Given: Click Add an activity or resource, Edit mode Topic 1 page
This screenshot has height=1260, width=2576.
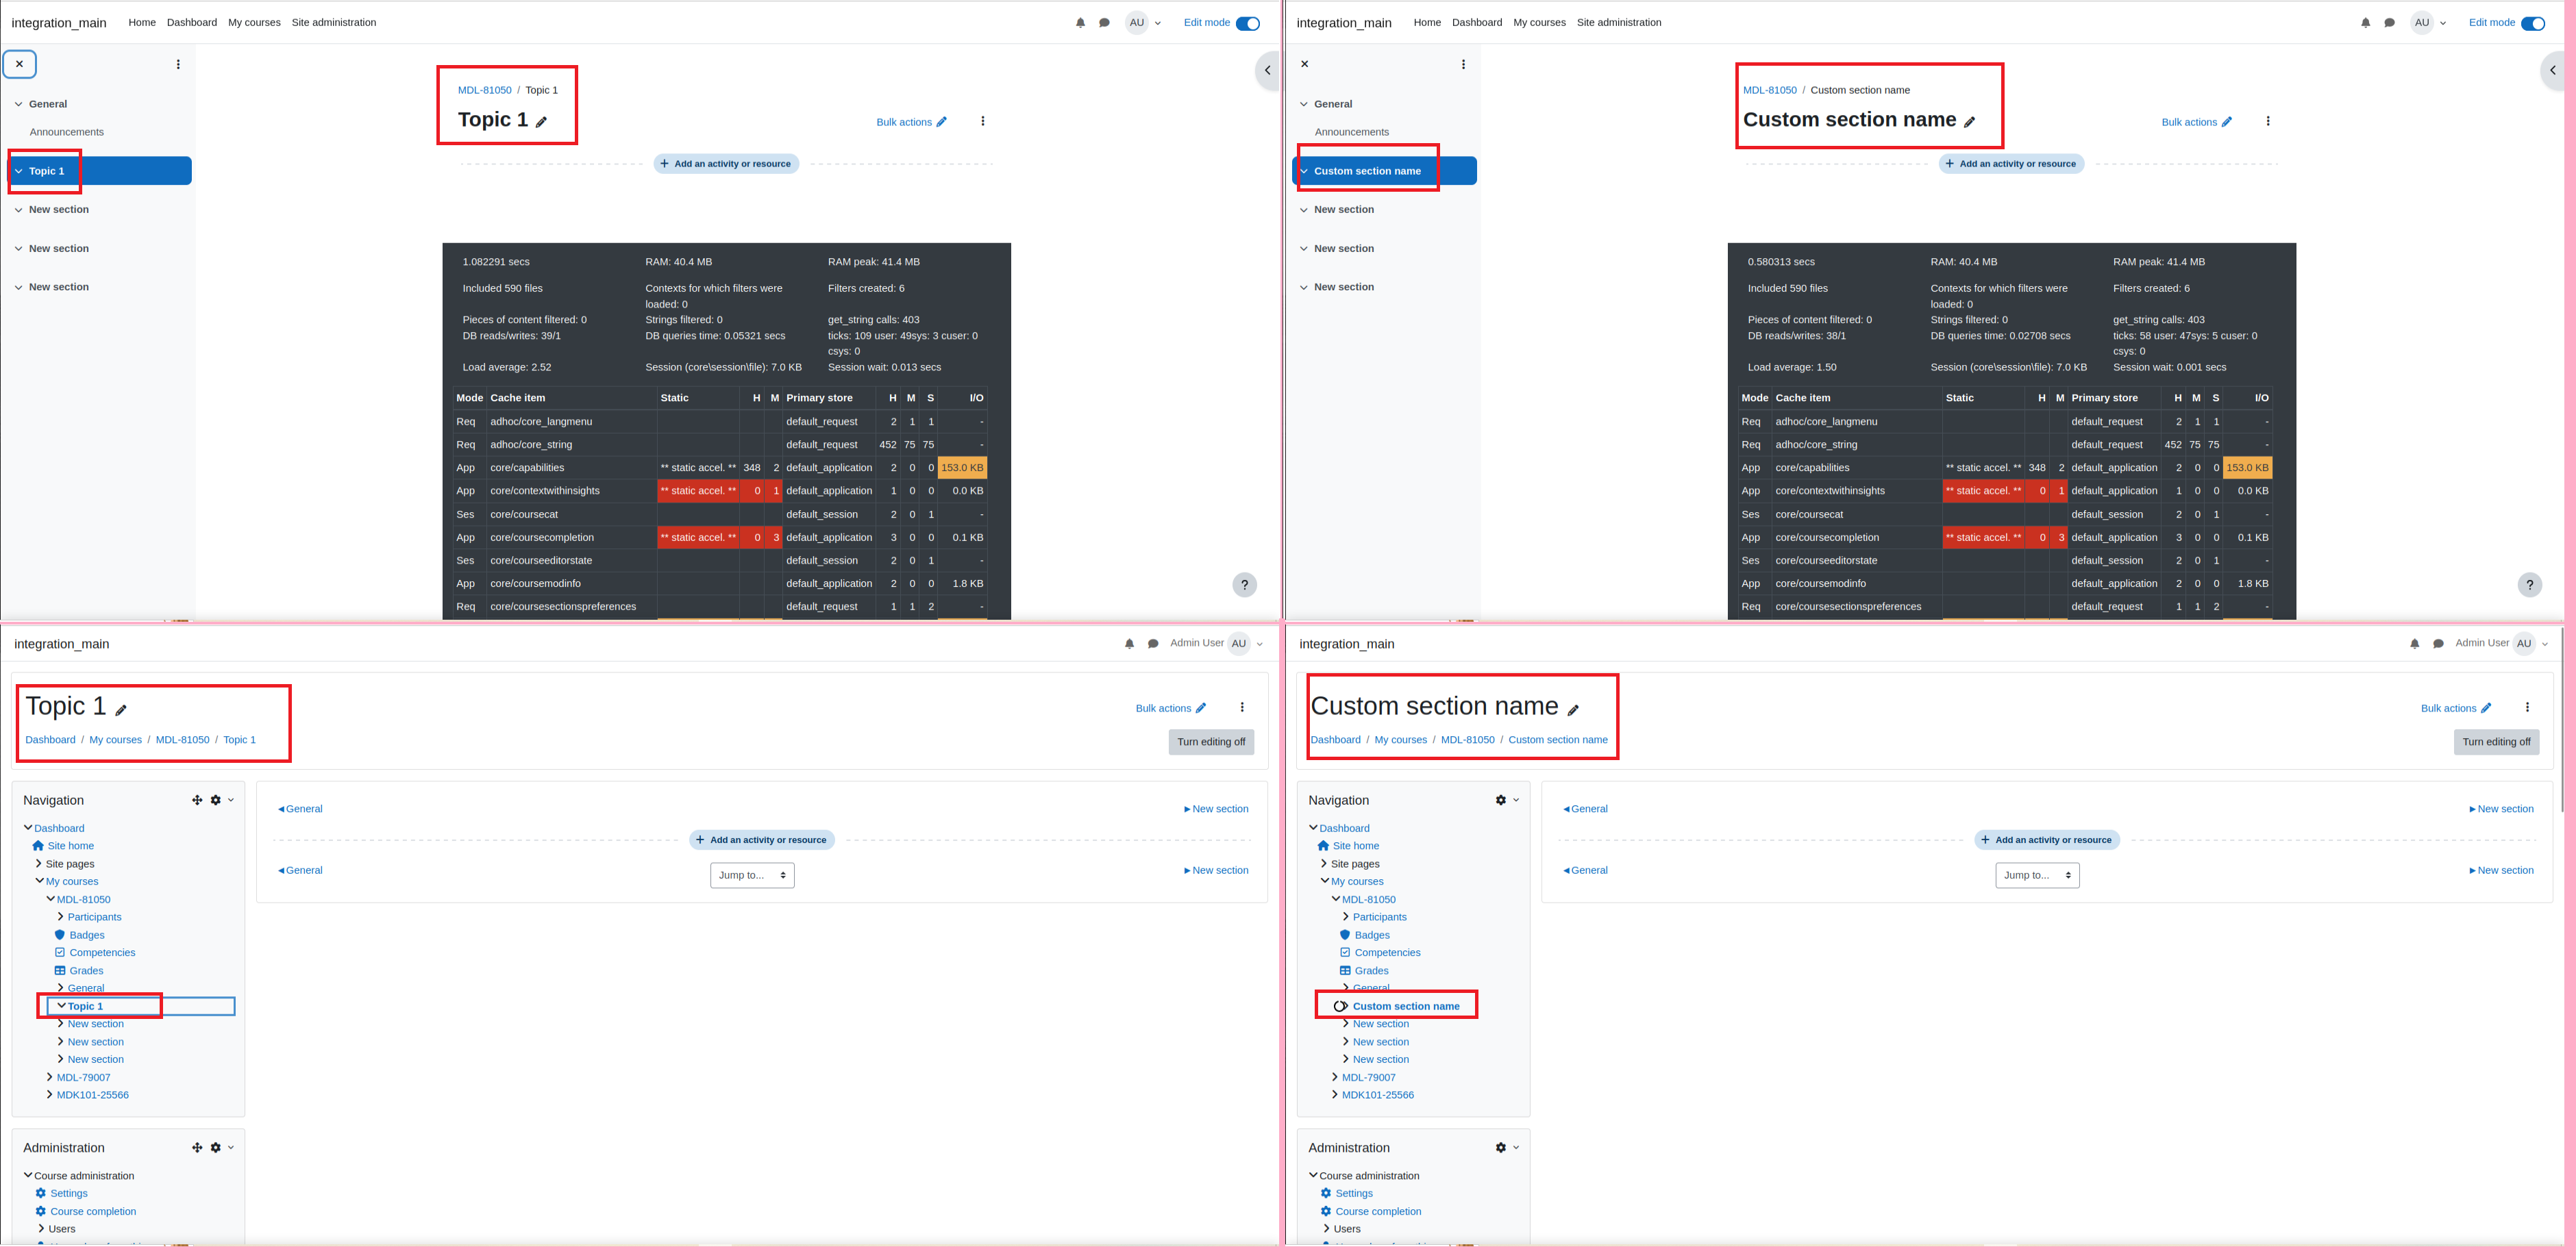Looking at the screenshot, I should click(726, 164).
